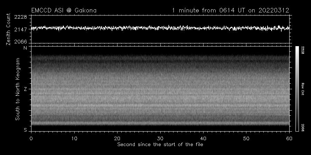Click the zenith count line plot trace

160,28
